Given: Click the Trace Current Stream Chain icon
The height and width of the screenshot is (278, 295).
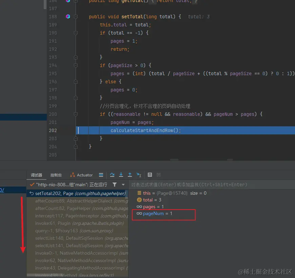Looking at the screenshot, I should (x=159, y=175).
